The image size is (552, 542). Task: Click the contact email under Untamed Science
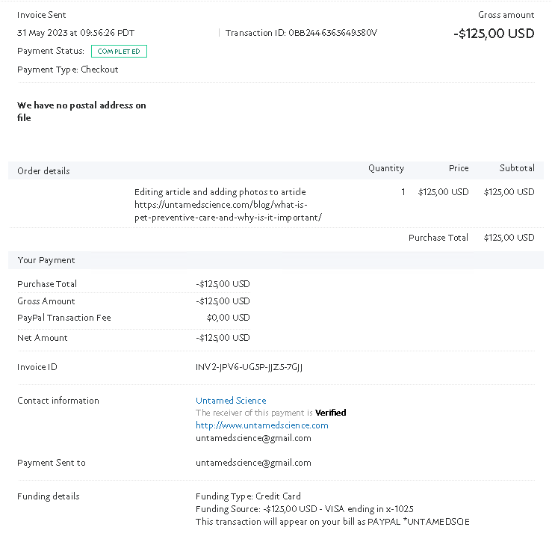pyautogui.click(x=253, y=438)
